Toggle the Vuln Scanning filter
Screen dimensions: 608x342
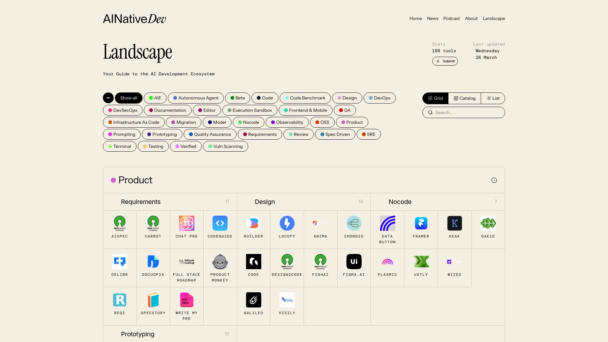click(225, 146)
